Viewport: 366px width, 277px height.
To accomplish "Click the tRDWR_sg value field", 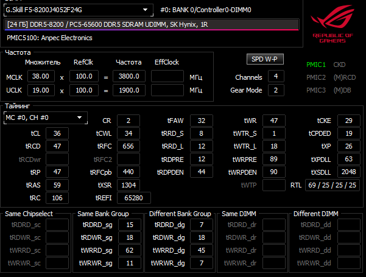I will tap(130, 237).
